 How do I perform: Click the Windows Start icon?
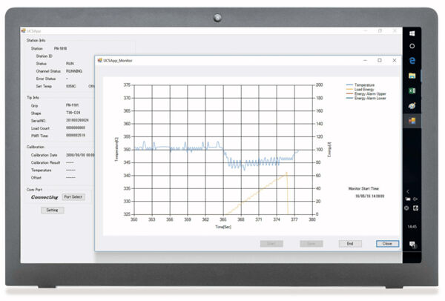coord(412,32)
